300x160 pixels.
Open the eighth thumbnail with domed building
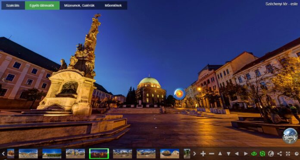click(x=170, y=154)
